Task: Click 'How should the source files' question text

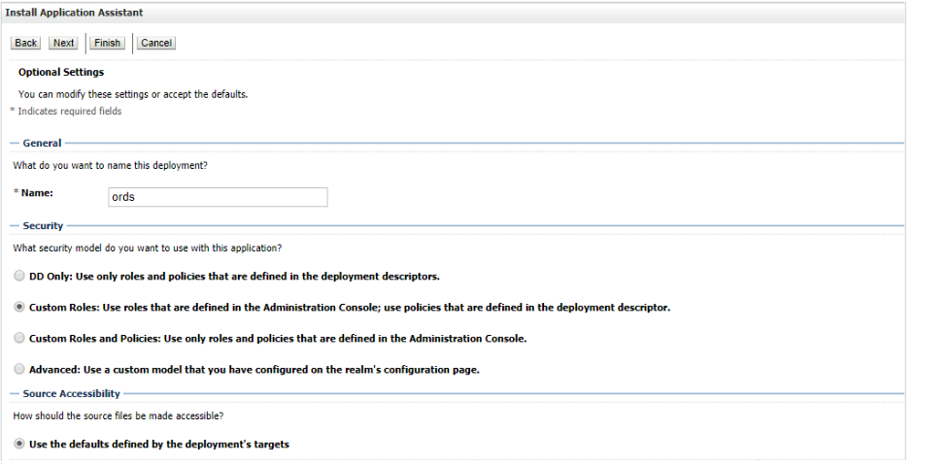Action: click(x=117, y=415)
